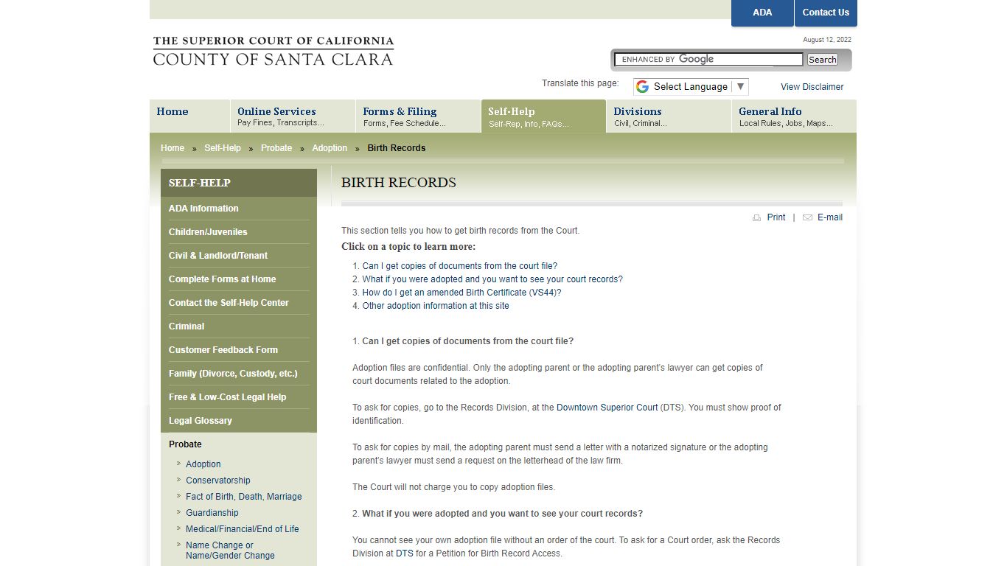Viewport: 1007px width, 566px height.
Task: Click the envelope icon beside E-mail
Action: tap(807, 217)
